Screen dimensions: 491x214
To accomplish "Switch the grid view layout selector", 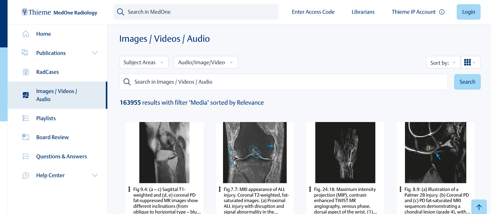I will coord(470,62).
